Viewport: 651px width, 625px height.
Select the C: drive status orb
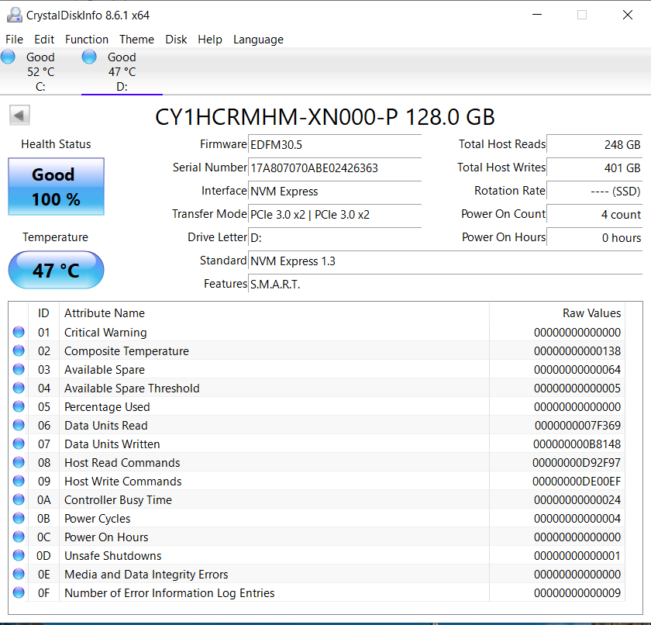tap(9, 57)
